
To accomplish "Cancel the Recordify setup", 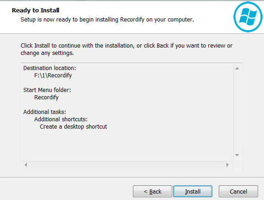I will 238,191.
